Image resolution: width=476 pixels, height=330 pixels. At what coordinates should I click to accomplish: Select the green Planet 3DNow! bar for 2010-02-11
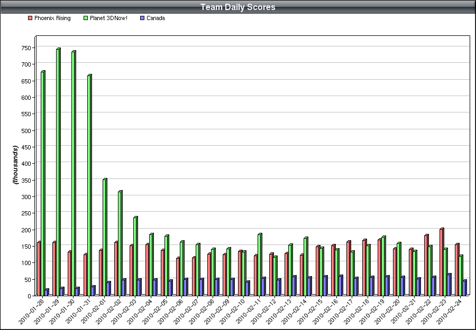[x=260, y=265]
